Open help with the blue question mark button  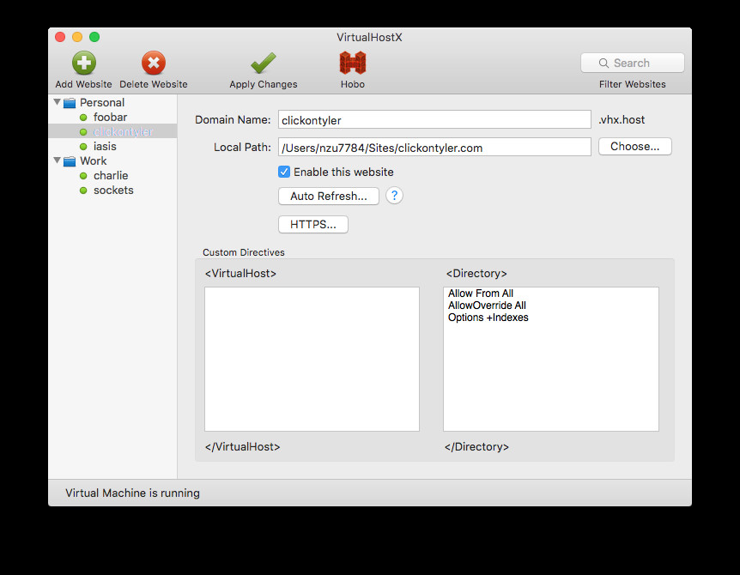point(394,196)
